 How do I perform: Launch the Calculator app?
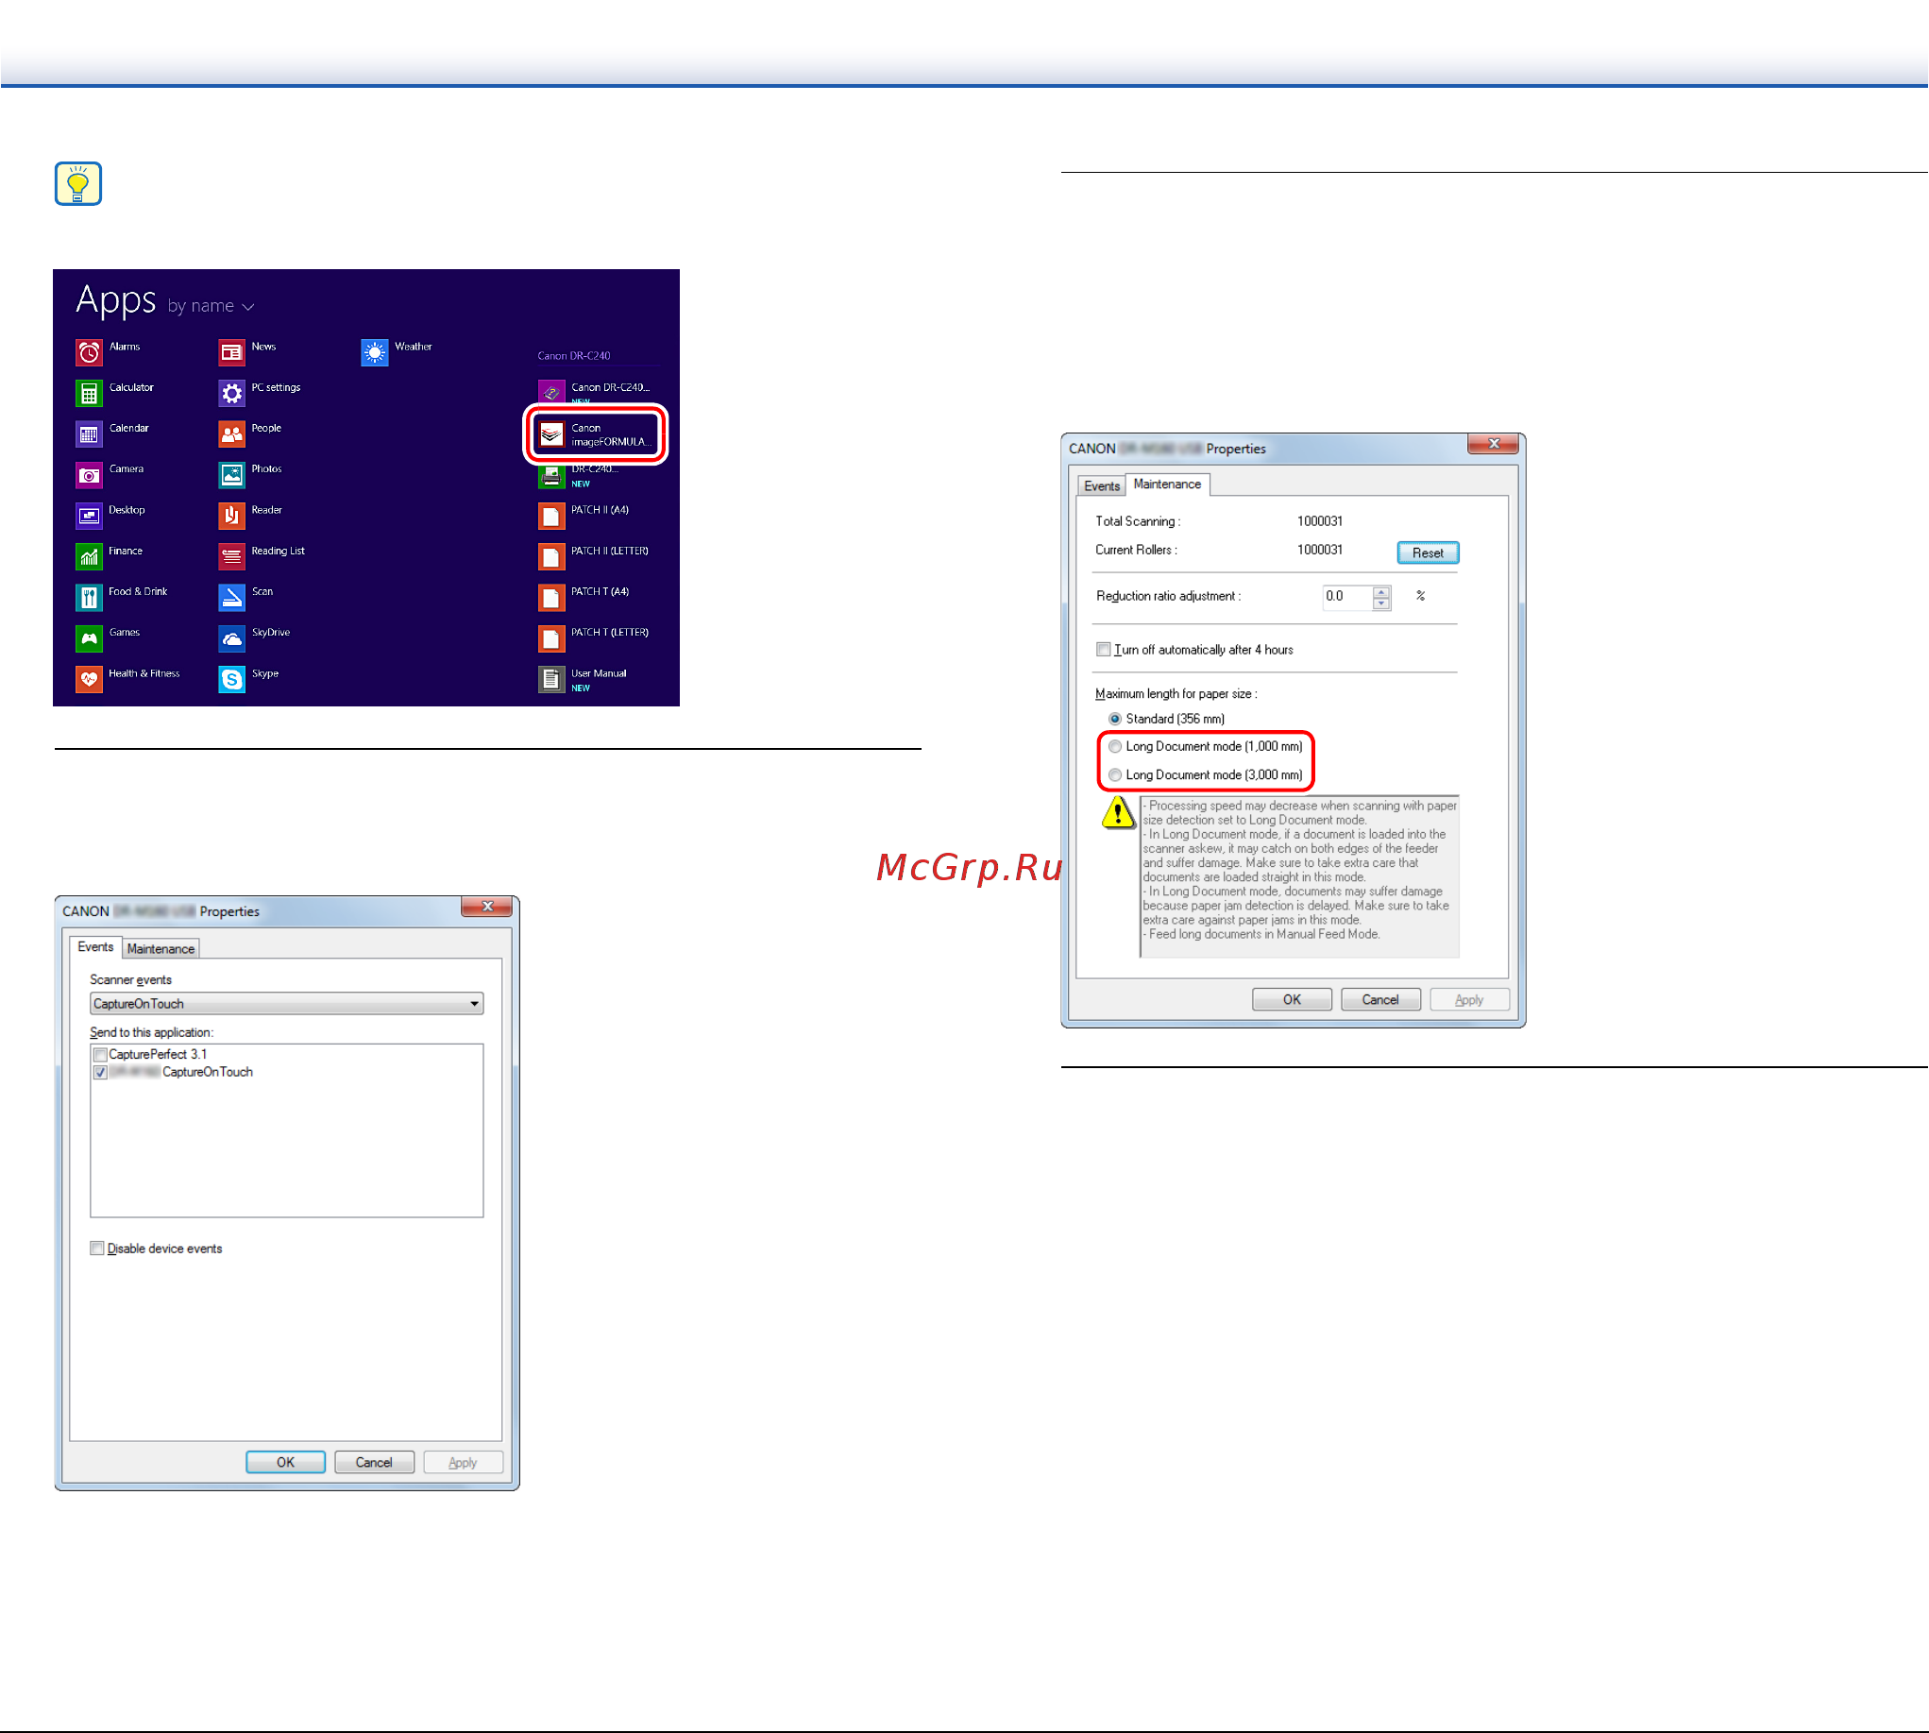tap(89, 393)
